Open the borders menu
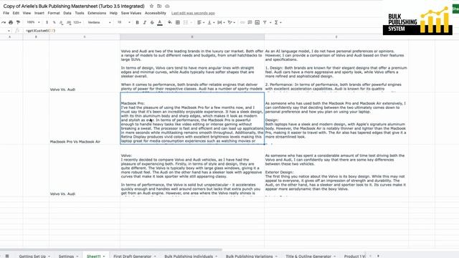Image resolution: width=459 pixels, height=258 pixels. coord(178,22)
